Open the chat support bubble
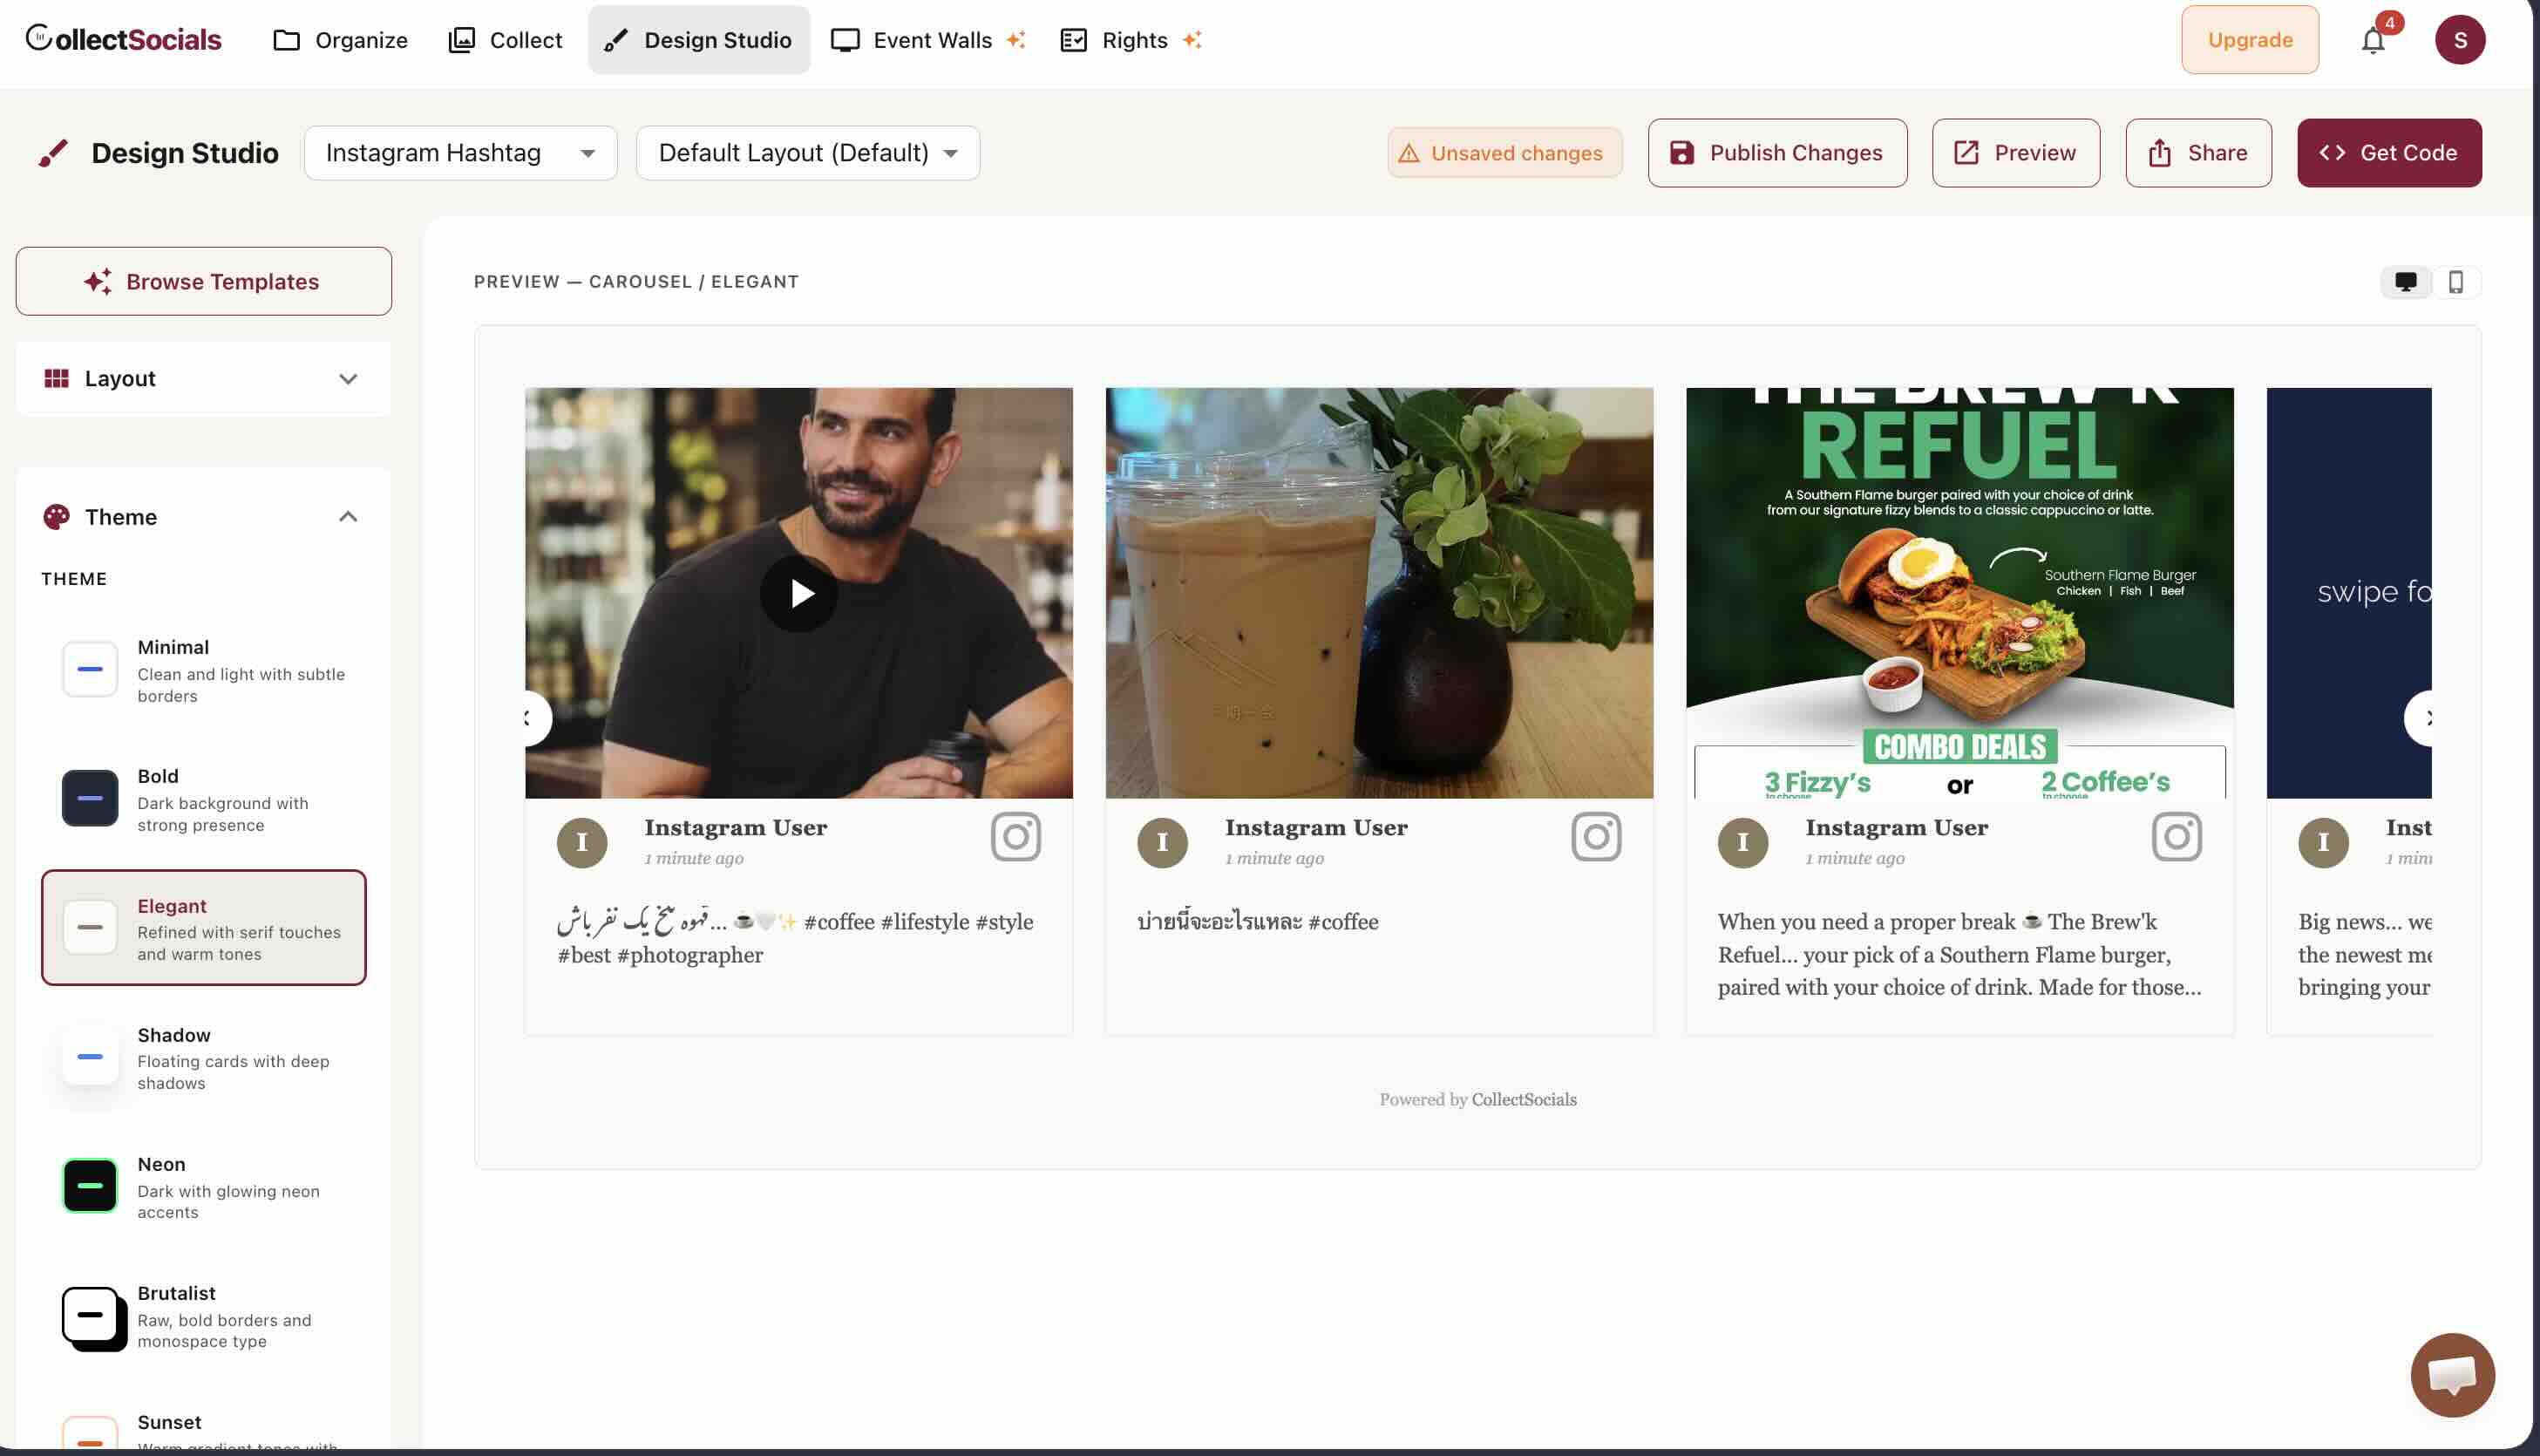 (2453, 1375)
